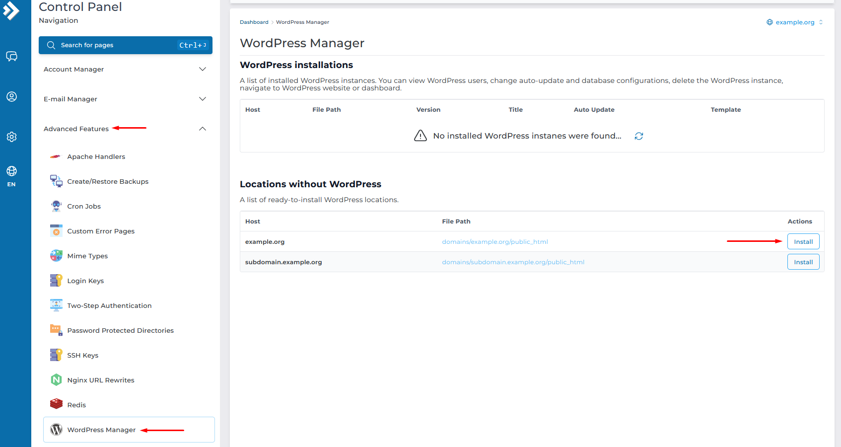
Task: Open WordPress Manager in navigation
Action: (101, 430)
